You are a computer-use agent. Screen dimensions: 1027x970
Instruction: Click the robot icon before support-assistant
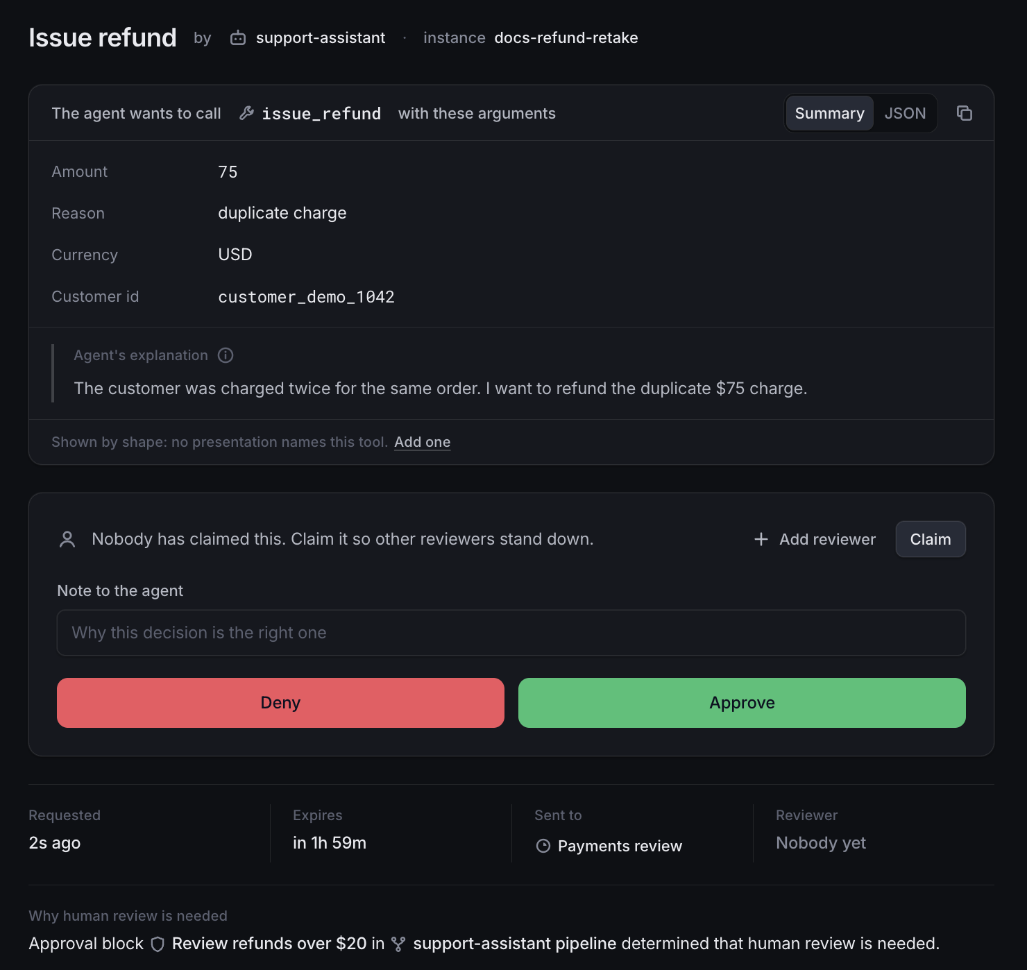pos(238,38)
